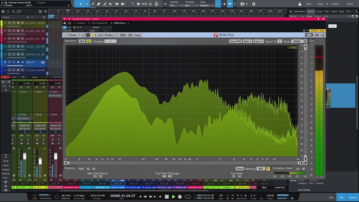The width and height of the screenshot is (359, 202).
Task: Toggle the TP true peak button
Action: pyautogui.click(x=268, y=169)
